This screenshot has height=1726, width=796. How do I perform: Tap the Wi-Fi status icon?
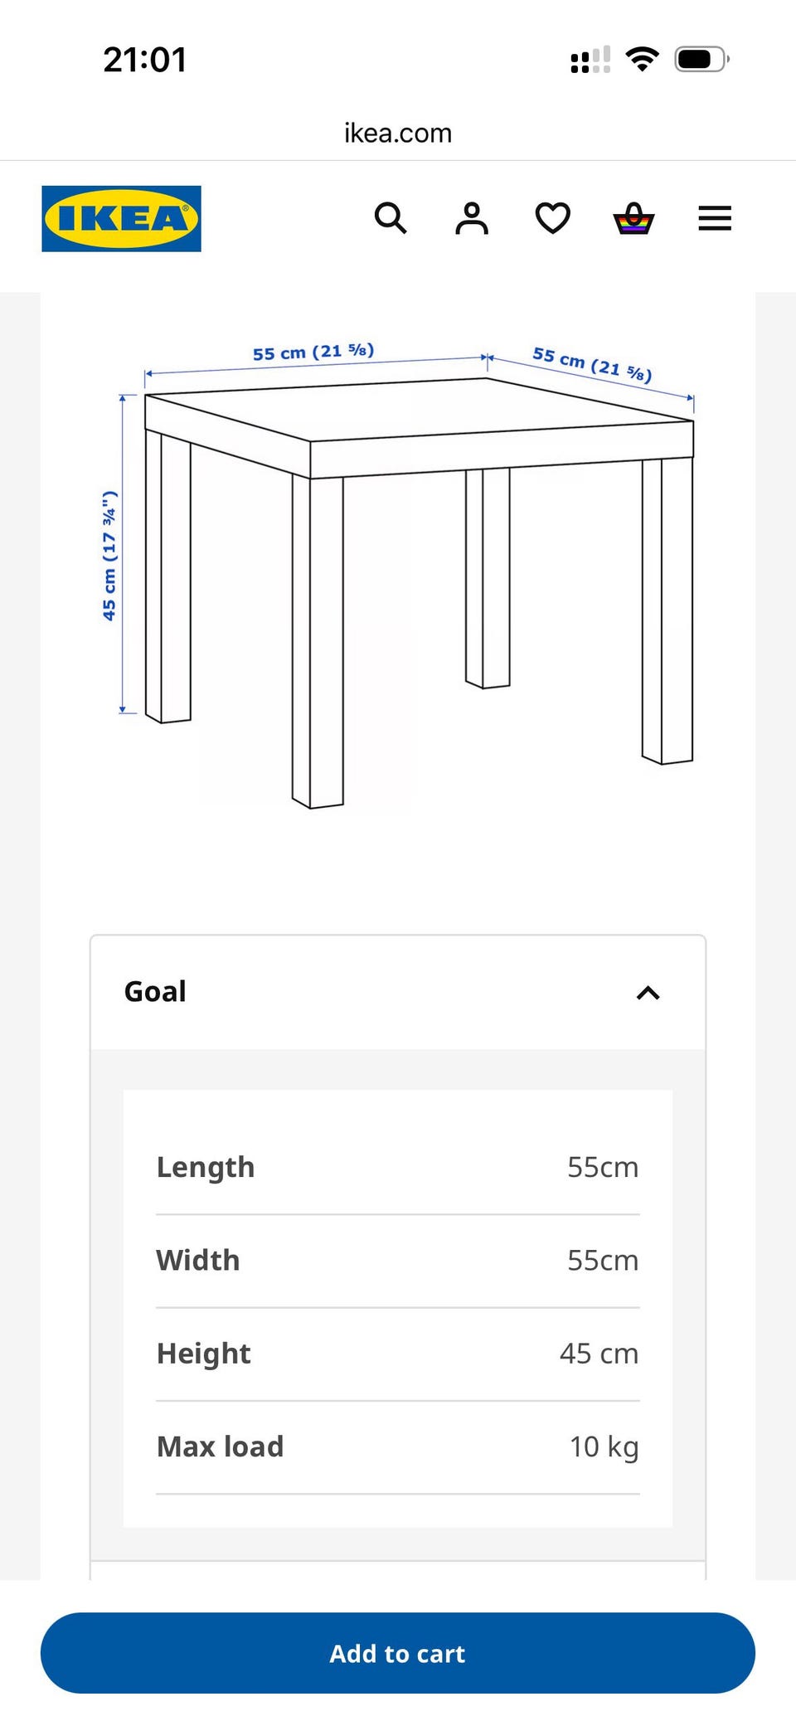642,59
